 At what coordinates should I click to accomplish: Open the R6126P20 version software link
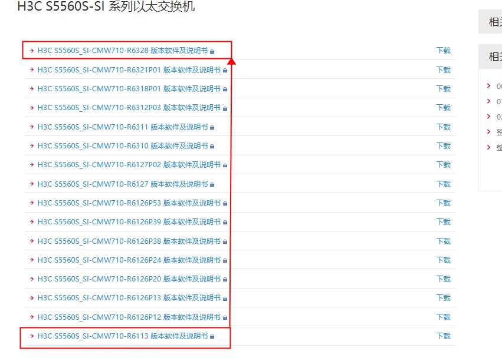(129, 279)
